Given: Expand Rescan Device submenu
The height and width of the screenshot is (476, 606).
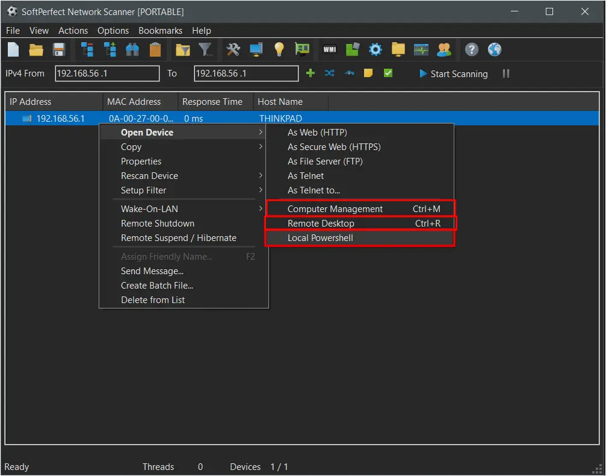Looking at the screenshot, I should [184, 176].
